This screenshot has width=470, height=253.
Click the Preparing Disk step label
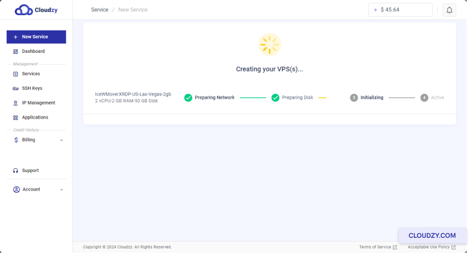pyautogui.click(x=297, y=97)
